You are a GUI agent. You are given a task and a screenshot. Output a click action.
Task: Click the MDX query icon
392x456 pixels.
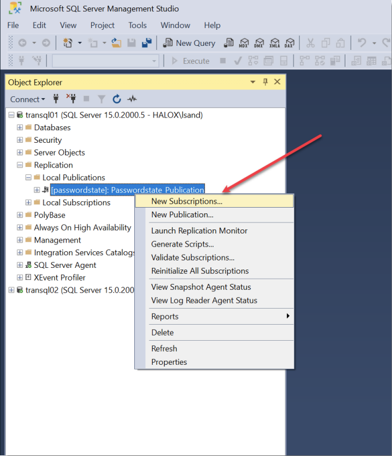pos(243,43)
